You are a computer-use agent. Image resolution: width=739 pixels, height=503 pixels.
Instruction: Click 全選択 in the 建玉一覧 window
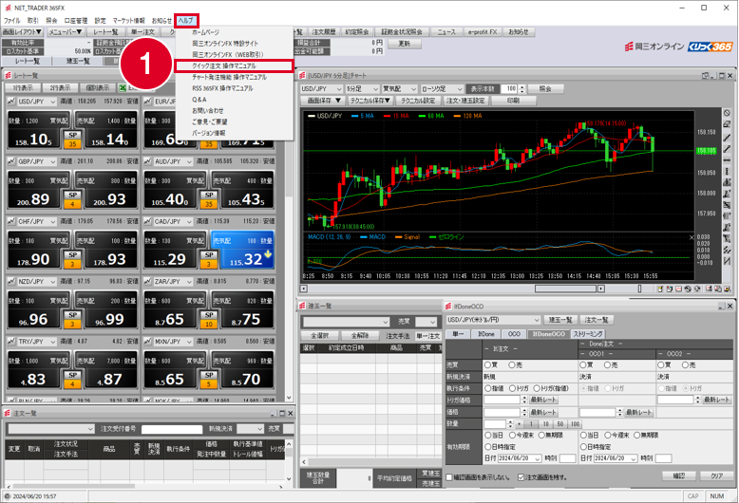point(319,336)
